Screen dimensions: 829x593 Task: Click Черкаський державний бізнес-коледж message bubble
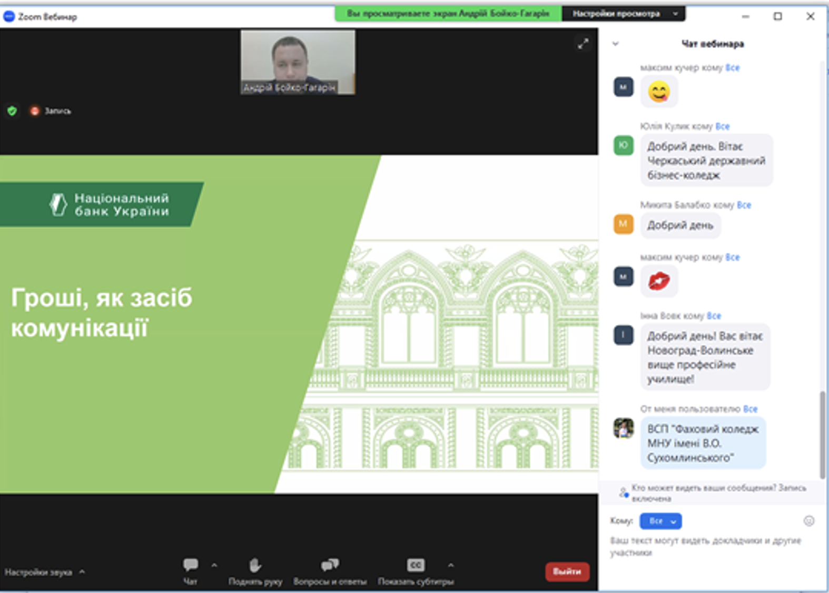706,161
